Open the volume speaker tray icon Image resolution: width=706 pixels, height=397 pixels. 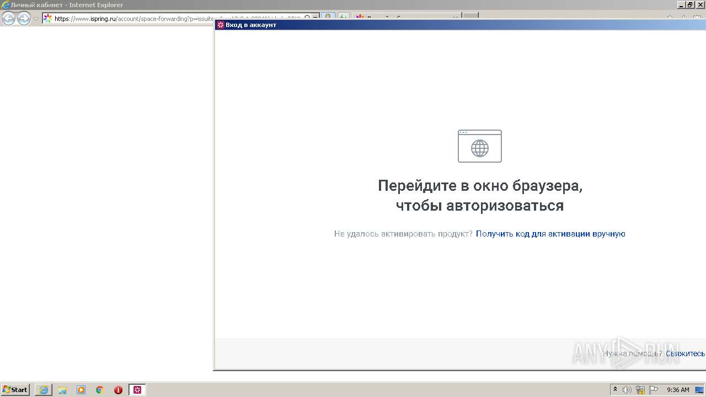[x=627, y=390]
